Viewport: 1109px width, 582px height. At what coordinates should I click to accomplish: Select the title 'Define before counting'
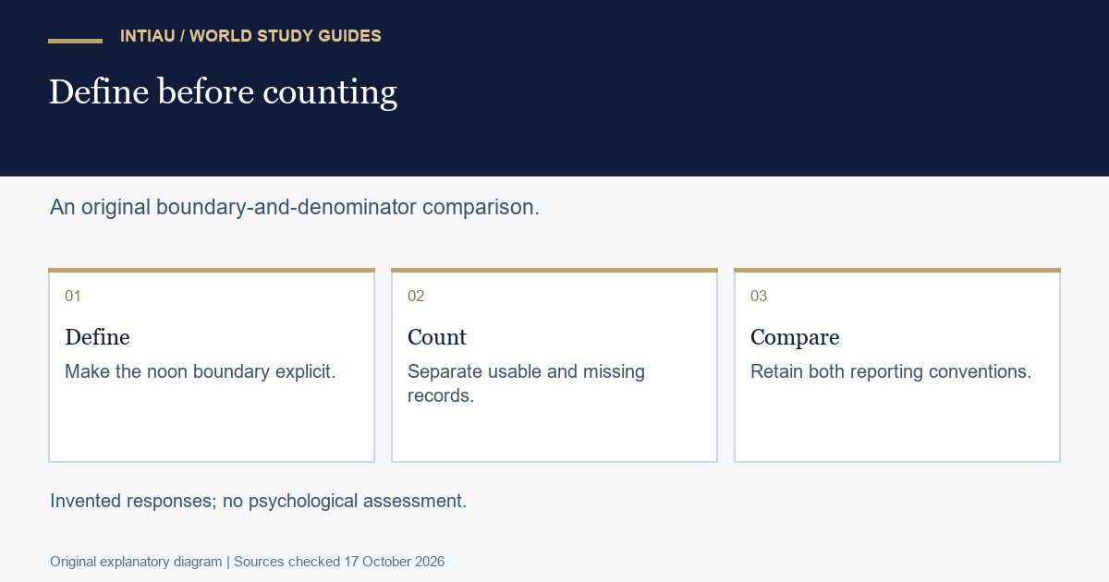pyautogui.click(x=223, y=92)
